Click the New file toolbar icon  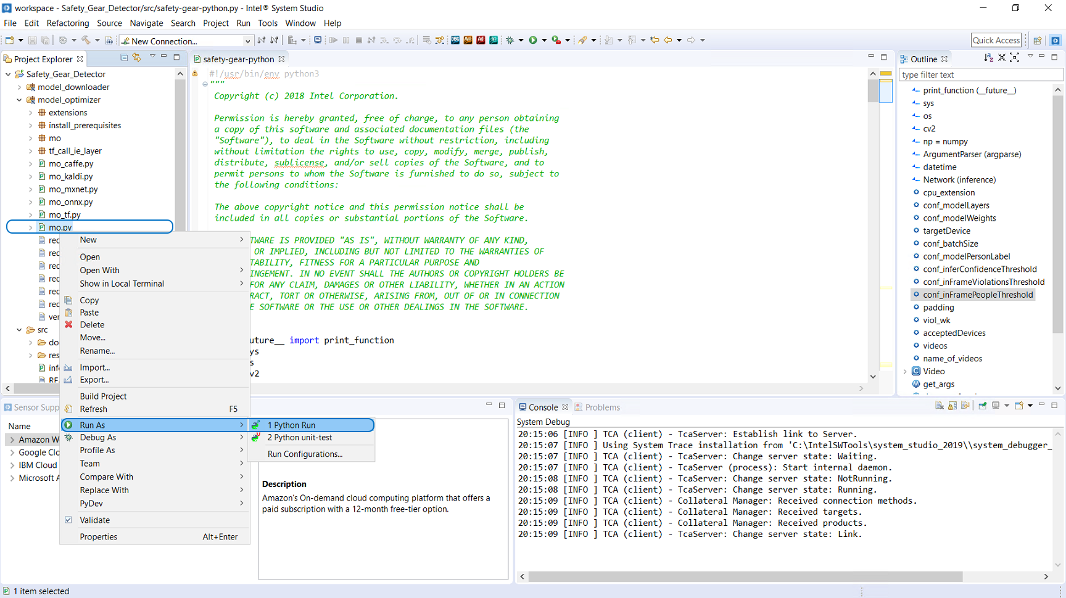[10, 40]
